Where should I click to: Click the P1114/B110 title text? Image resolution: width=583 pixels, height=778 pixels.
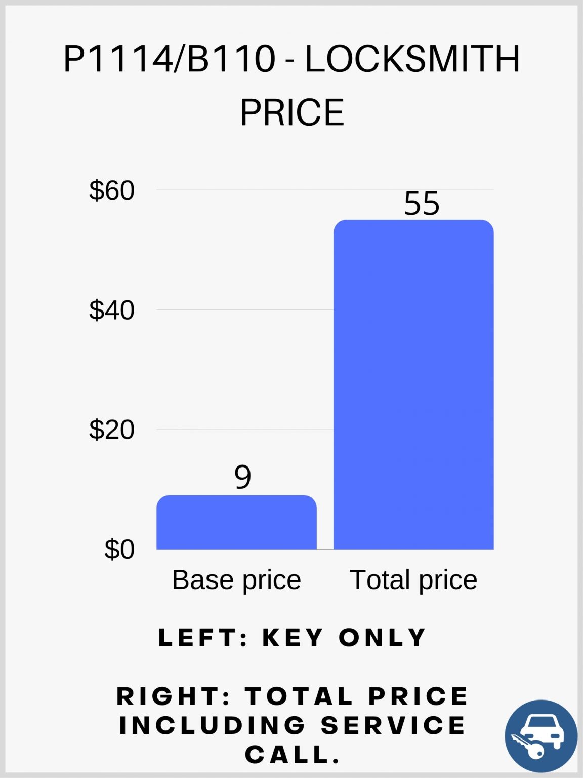coord(170,59)
